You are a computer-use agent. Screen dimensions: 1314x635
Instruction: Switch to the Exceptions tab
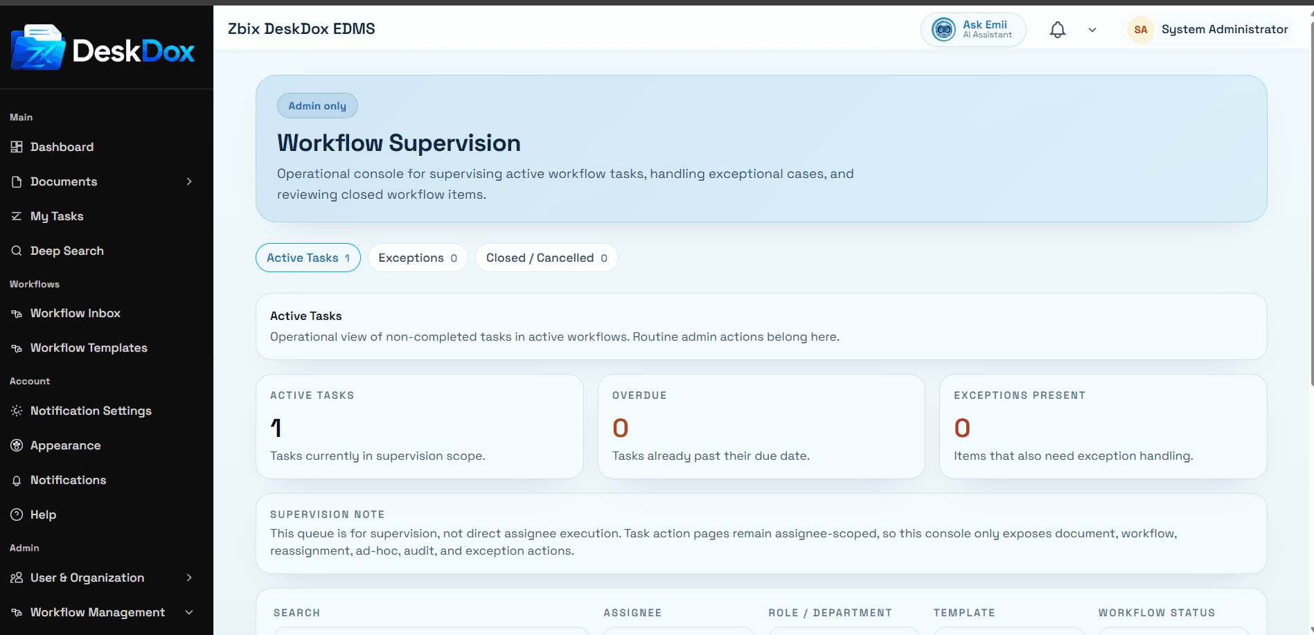coord(418,258)
